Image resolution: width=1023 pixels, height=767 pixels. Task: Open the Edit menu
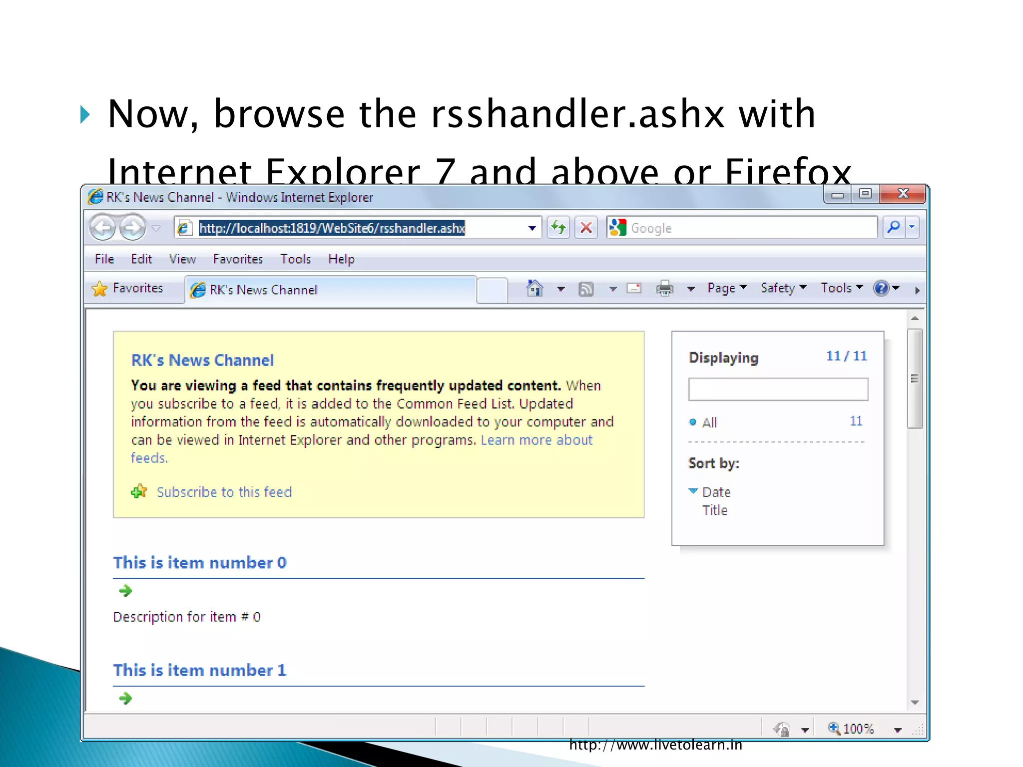[x=141, y=259]
